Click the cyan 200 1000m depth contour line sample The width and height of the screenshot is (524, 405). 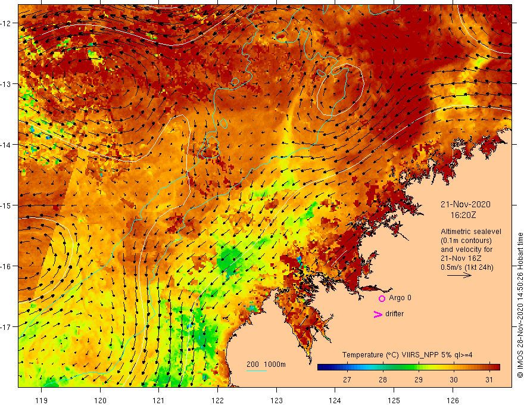point(257,370)
